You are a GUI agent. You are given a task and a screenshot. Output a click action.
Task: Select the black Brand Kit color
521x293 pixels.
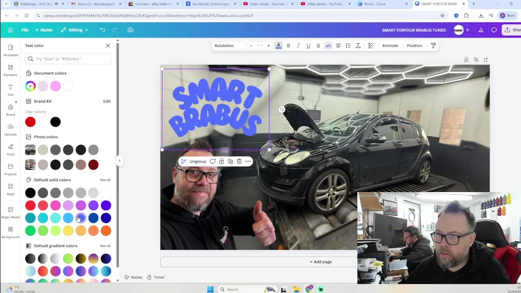pos(55,122)
